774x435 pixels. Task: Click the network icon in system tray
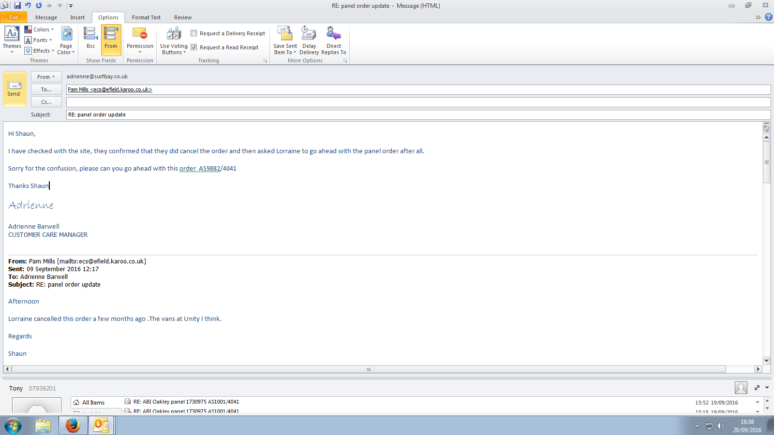709,426
